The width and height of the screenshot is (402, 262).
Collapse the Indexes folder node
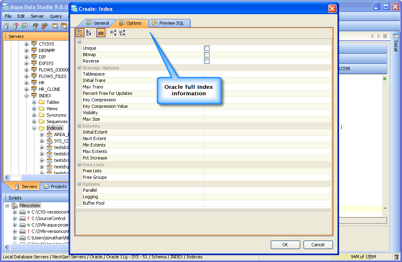pos(34,128)
